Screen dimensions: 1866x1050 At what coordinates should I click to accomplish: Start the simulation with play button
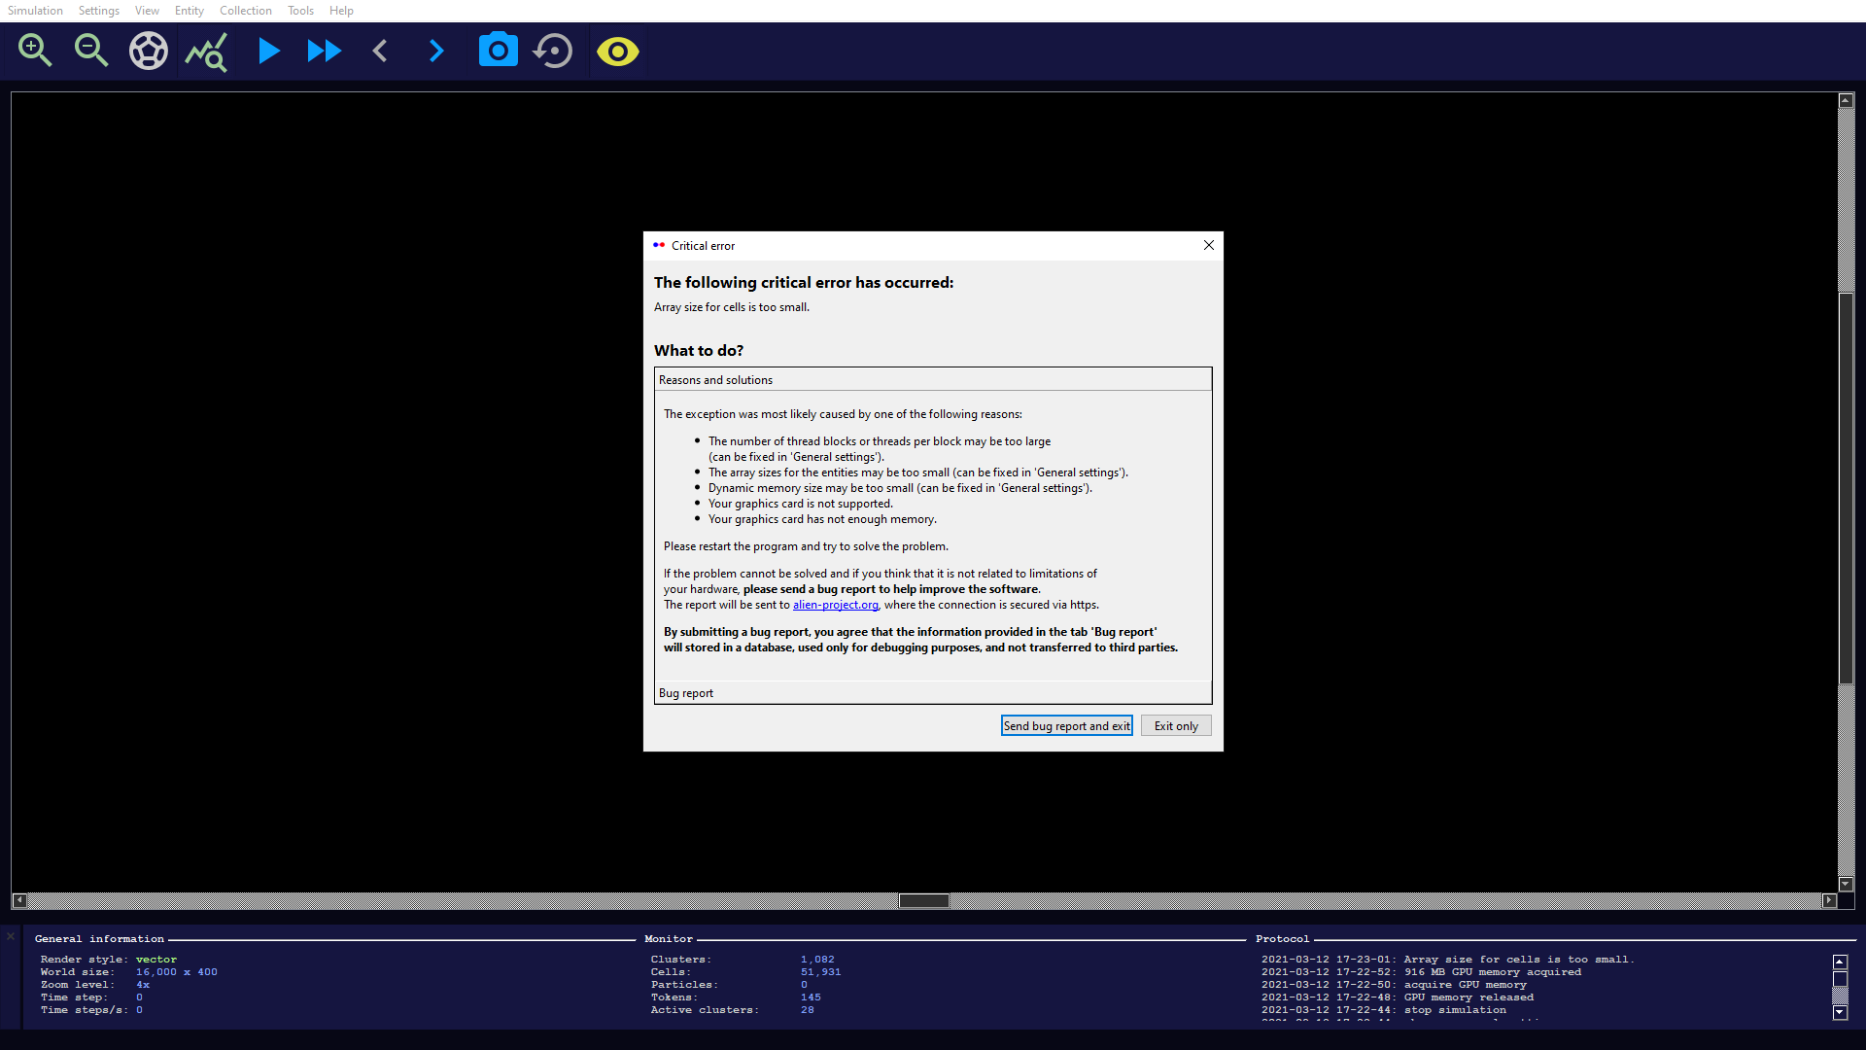click(269, 51)
